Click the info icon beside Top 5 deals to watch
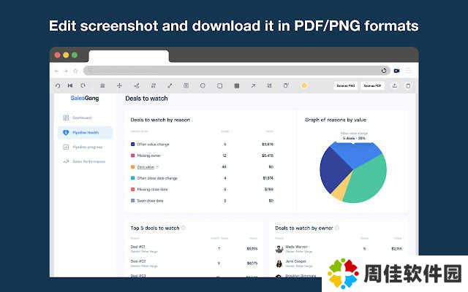 (184, 228)
